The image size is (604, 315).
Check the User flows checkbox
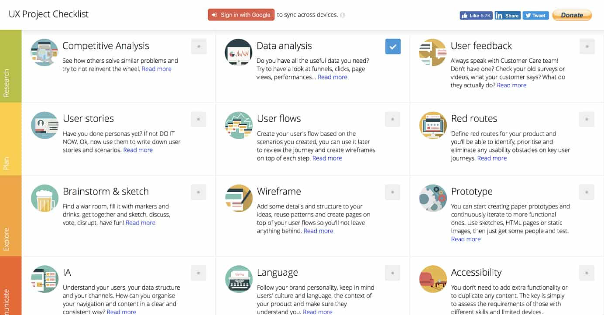pos(393,119)
